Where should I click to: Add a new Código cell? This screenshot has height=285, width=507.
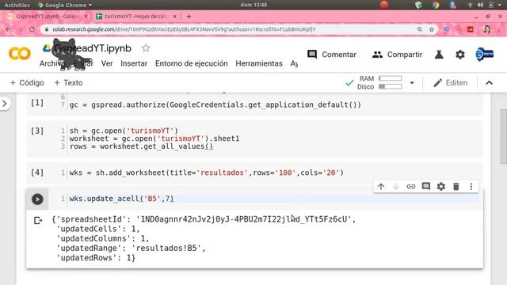27,82
